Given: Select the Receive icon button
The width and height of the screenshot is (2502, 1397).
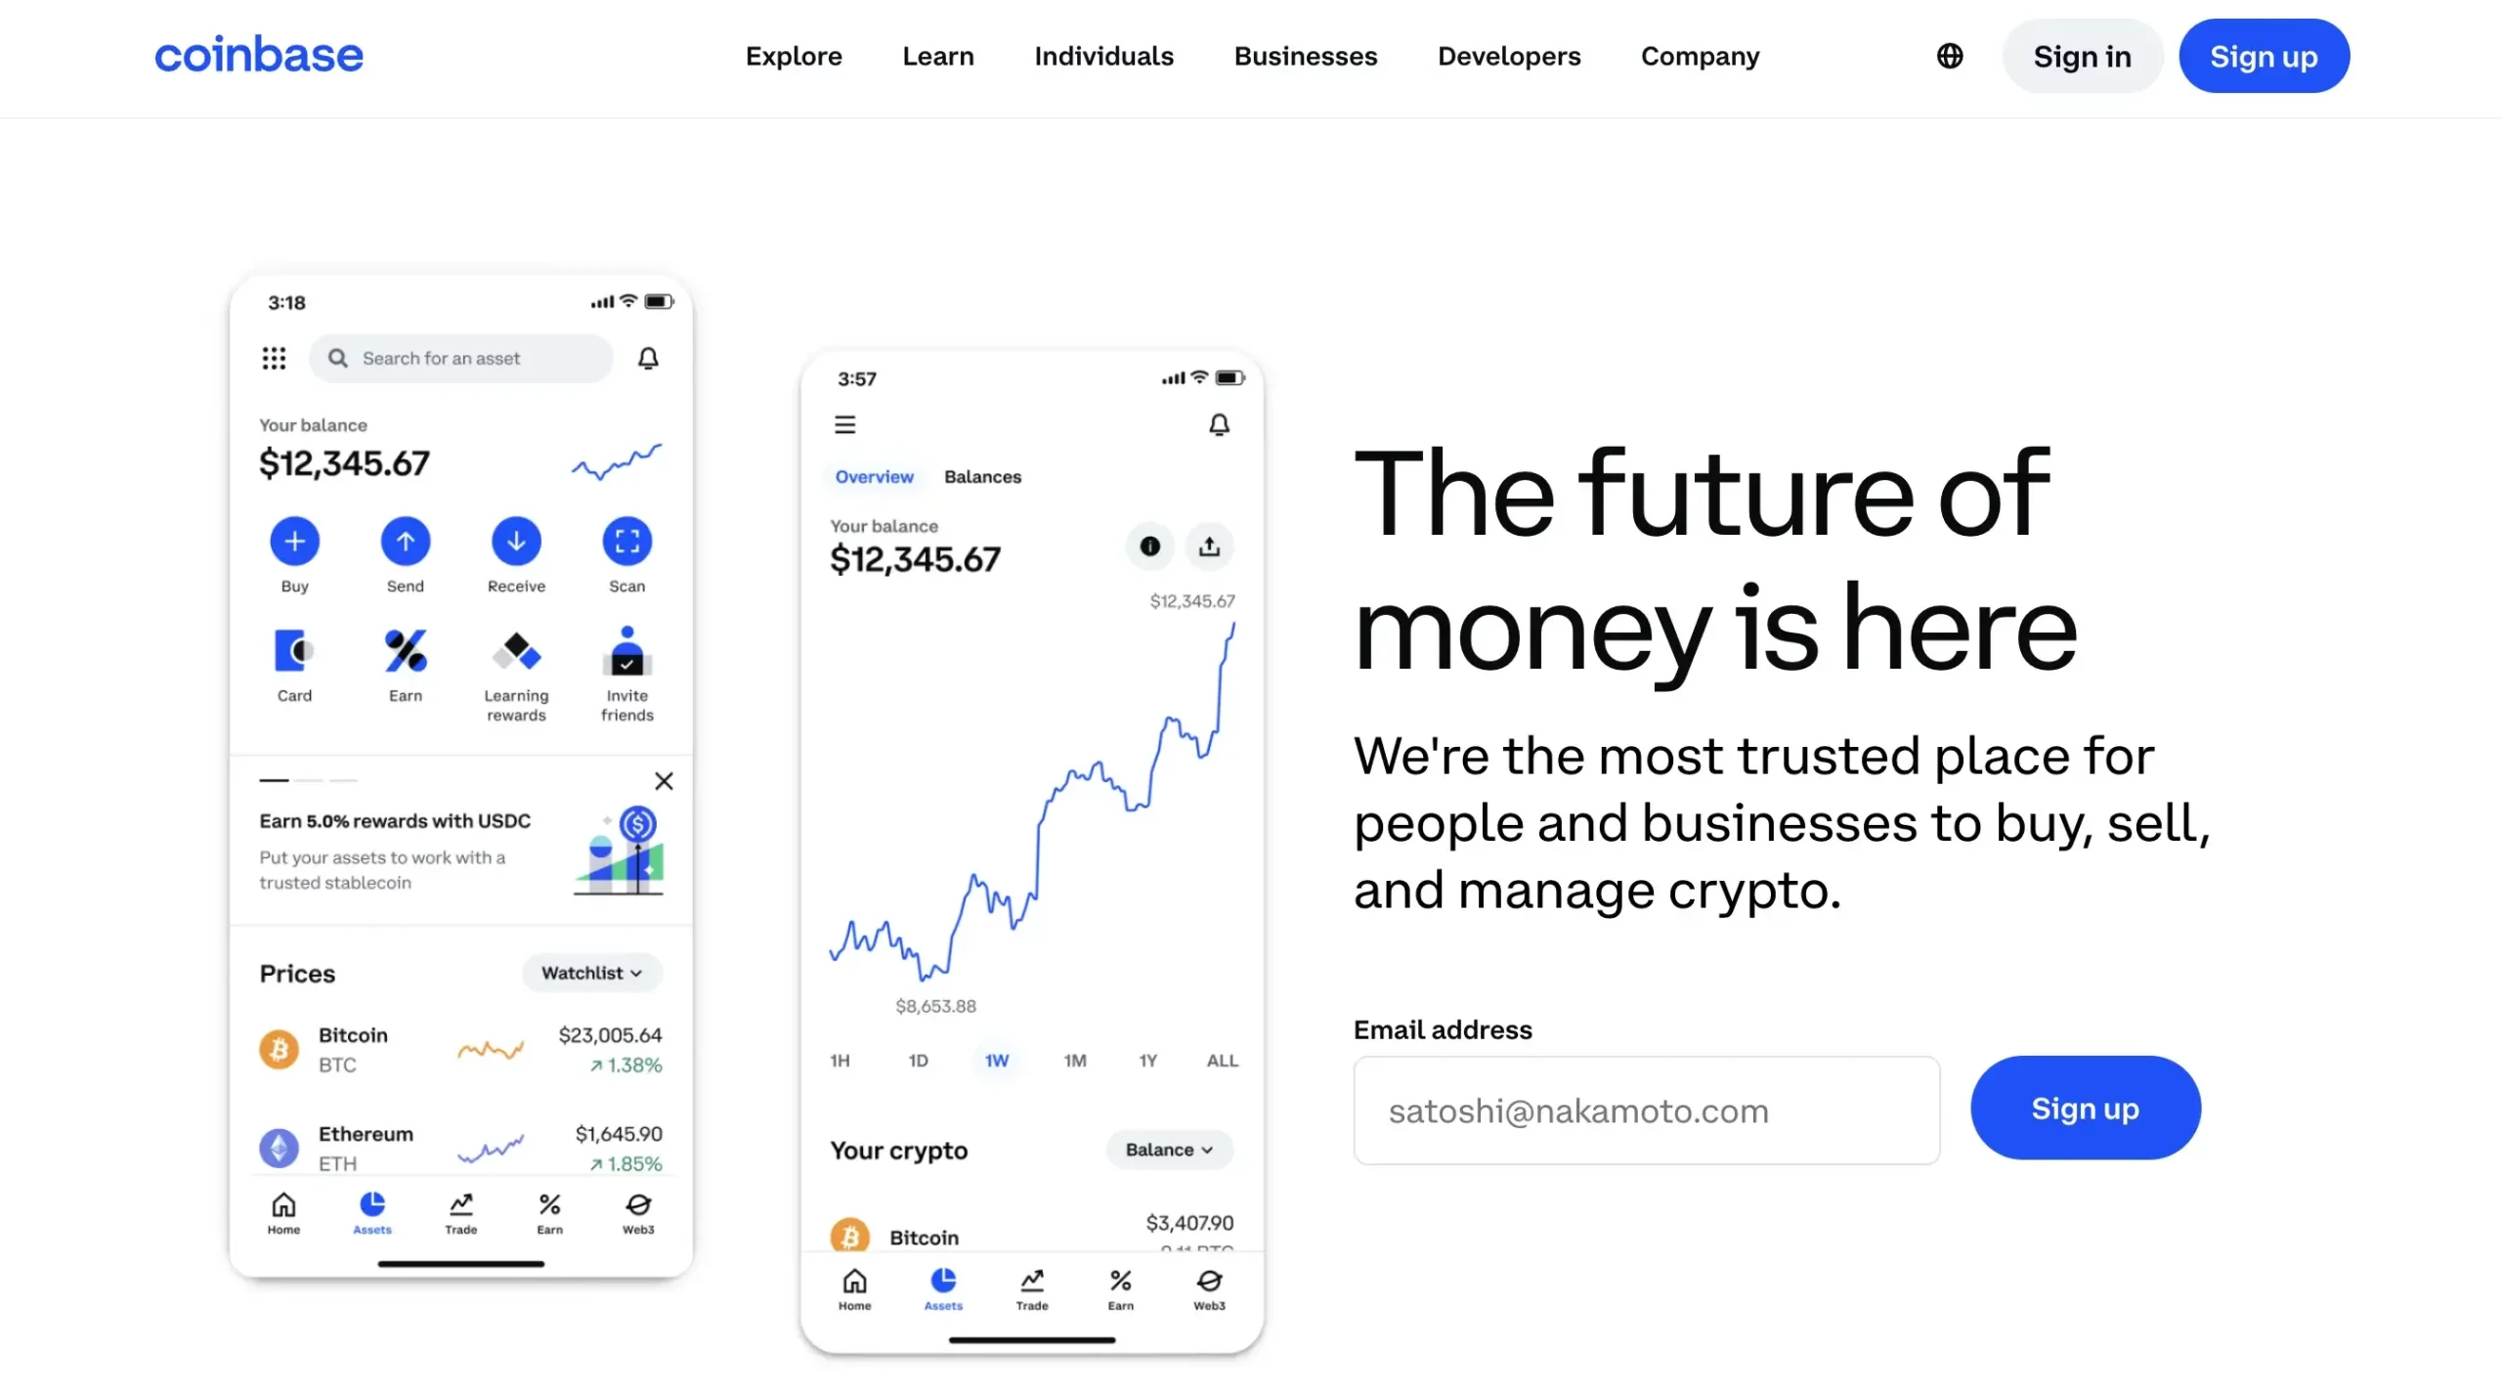Looking at the screenshot, I should point(515,540).
